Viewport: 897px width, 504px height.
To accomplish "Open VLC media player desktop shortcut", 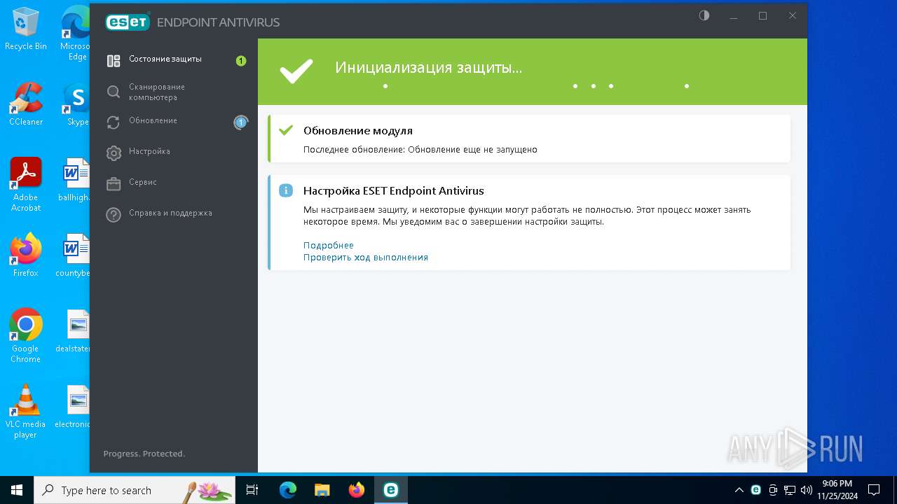I will (26, 412).
